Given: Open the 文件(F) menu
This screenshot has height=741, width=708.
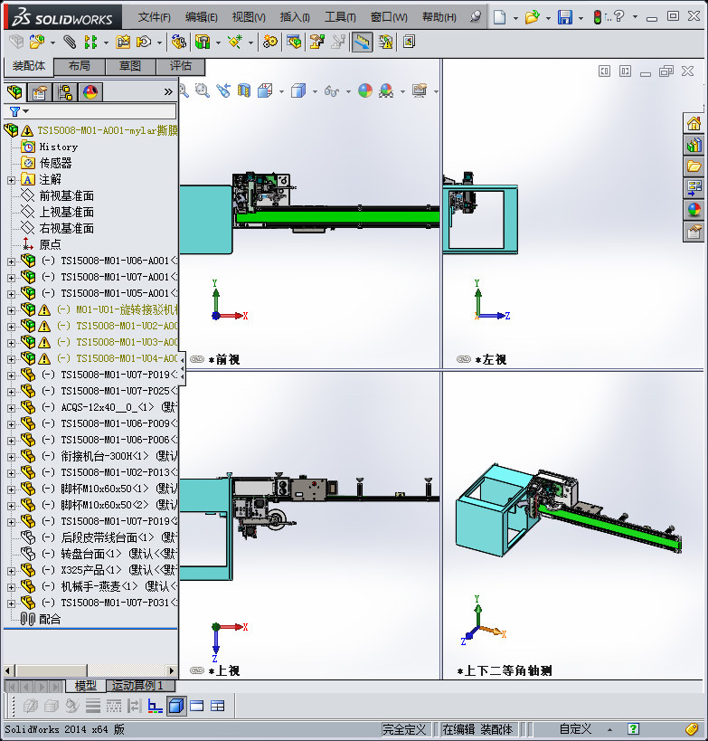Looking at the screenshot, I should coord(154,17).
